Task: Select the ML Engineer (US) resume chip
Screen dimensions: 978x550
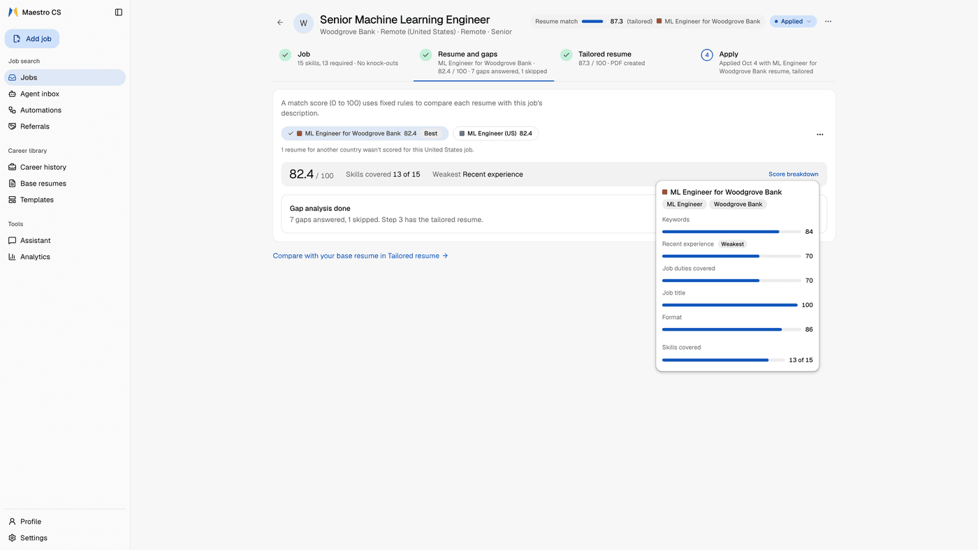Action: [495, 133]
